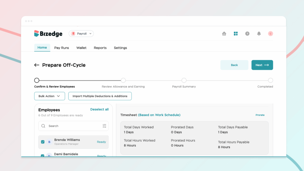This screenshot has width=304, height=171.
Task: Open the user profile avatar
Action: [x=270, y=34]
